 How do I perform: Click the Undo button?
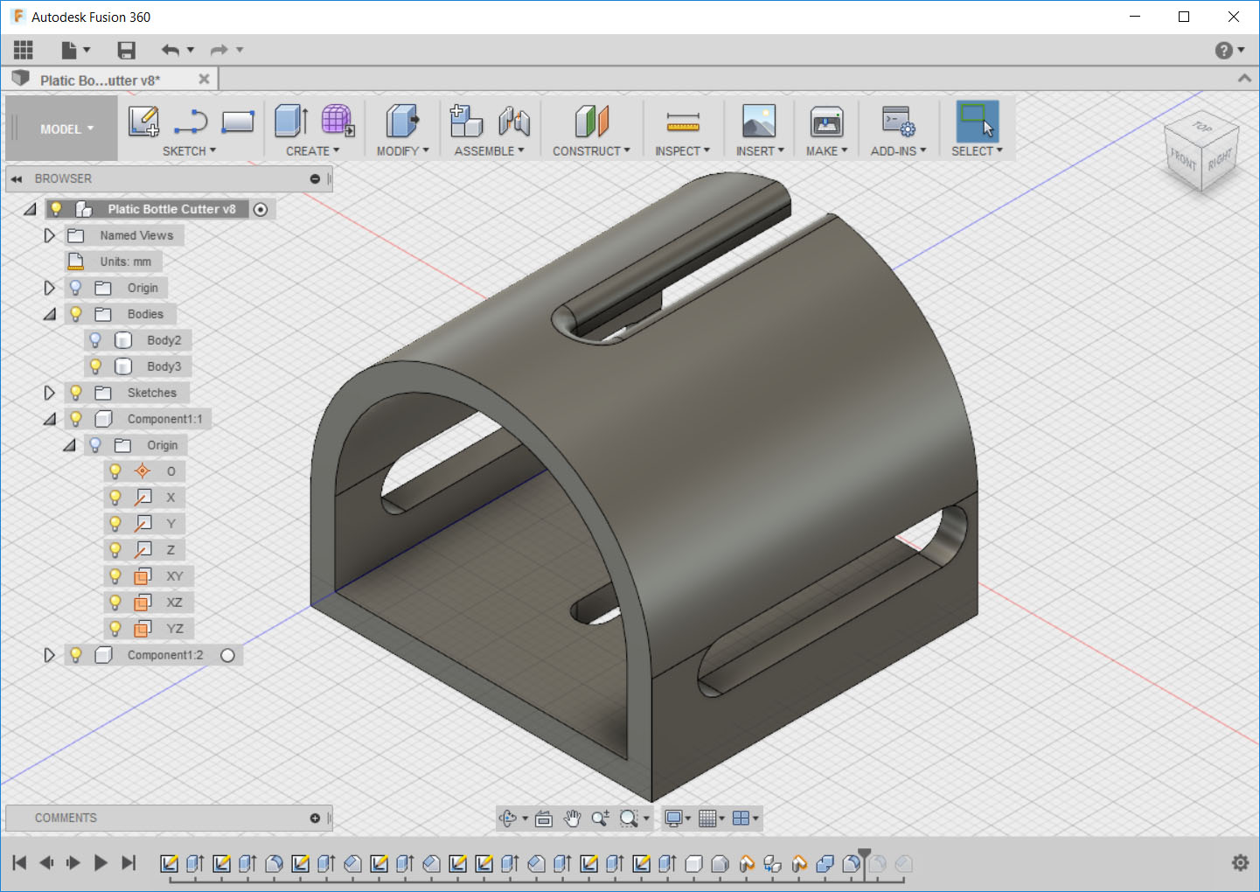click(x=171, y=50)
